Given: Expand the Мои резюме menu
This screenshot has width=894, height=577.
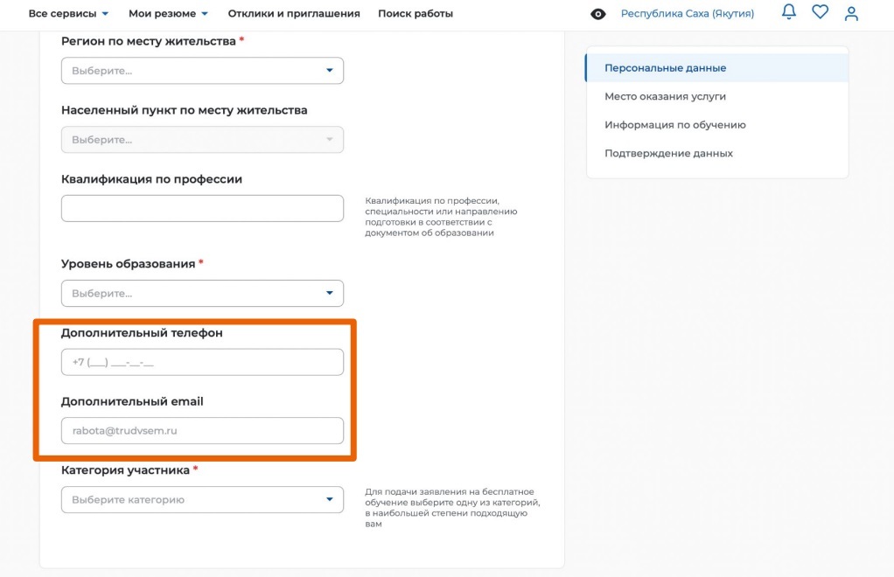Looking at the screenshot, I should pyautogui.click(x=168, y=14).
